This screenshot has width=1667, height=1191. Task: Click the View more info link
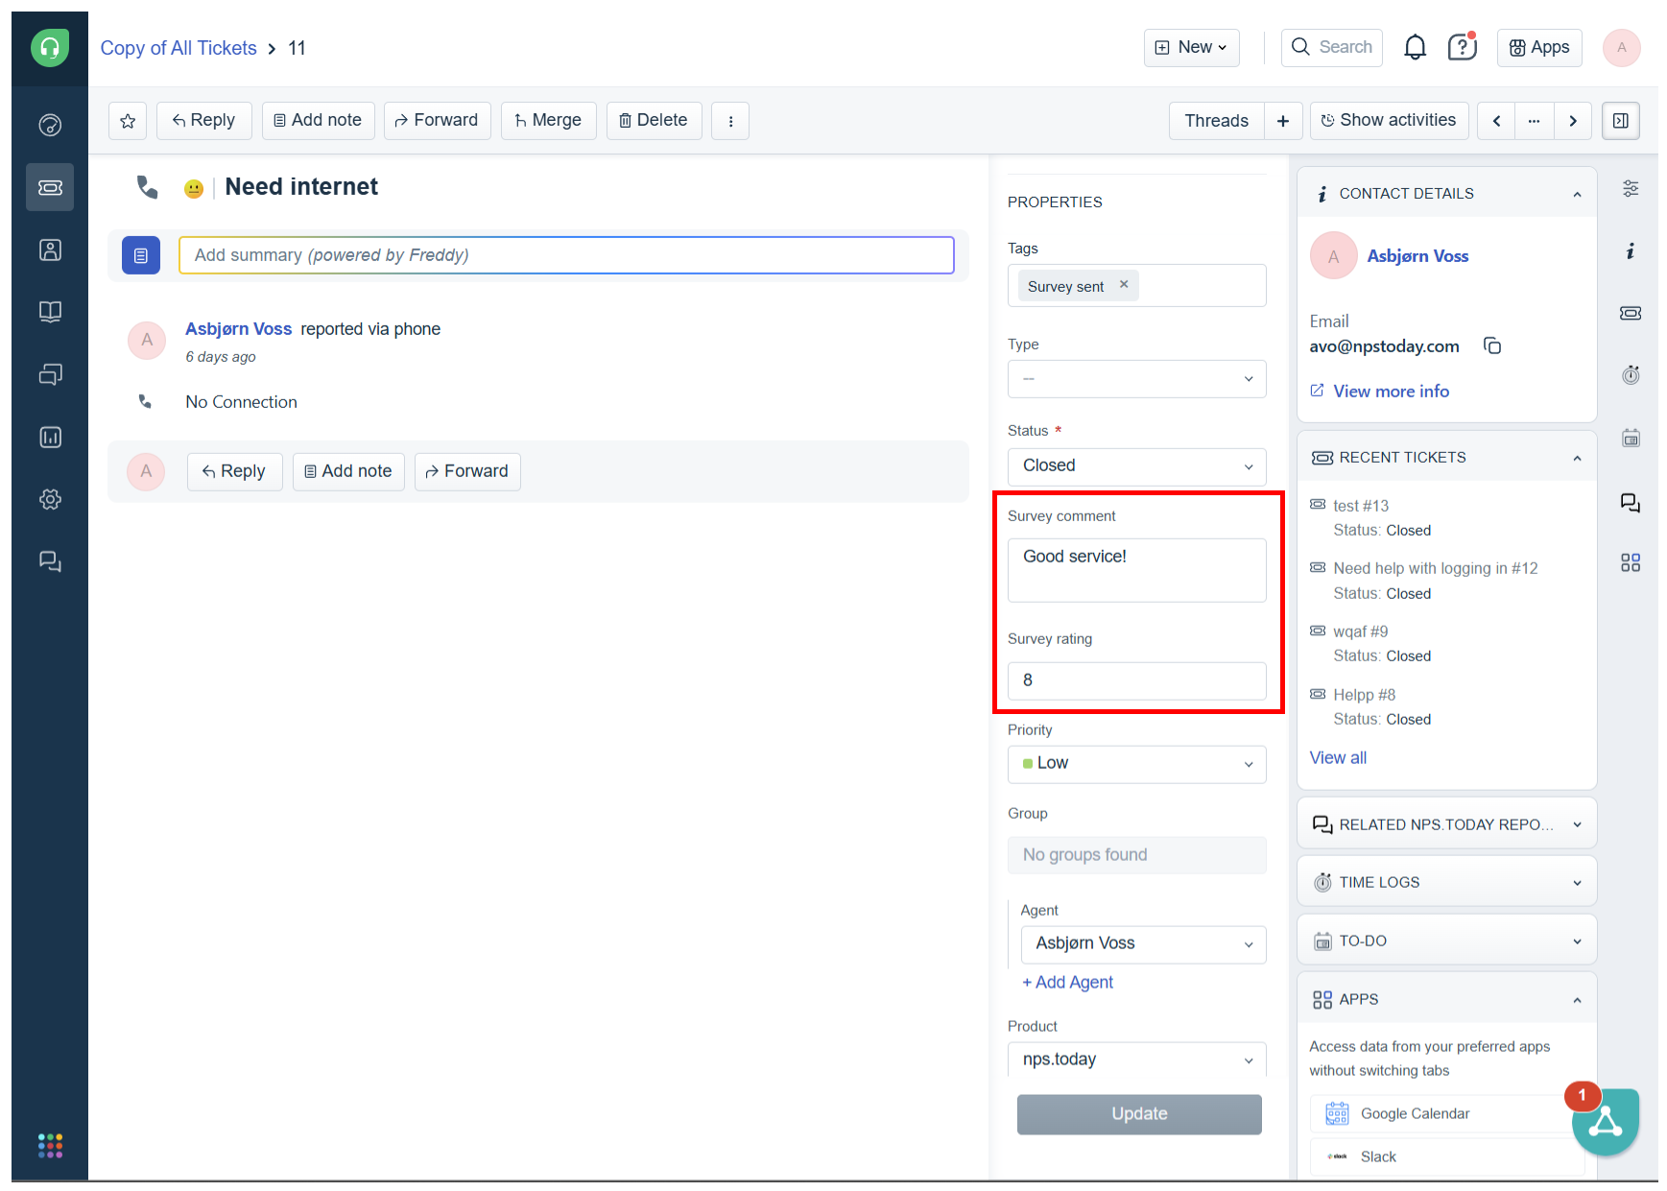[x=1391, y=392]
